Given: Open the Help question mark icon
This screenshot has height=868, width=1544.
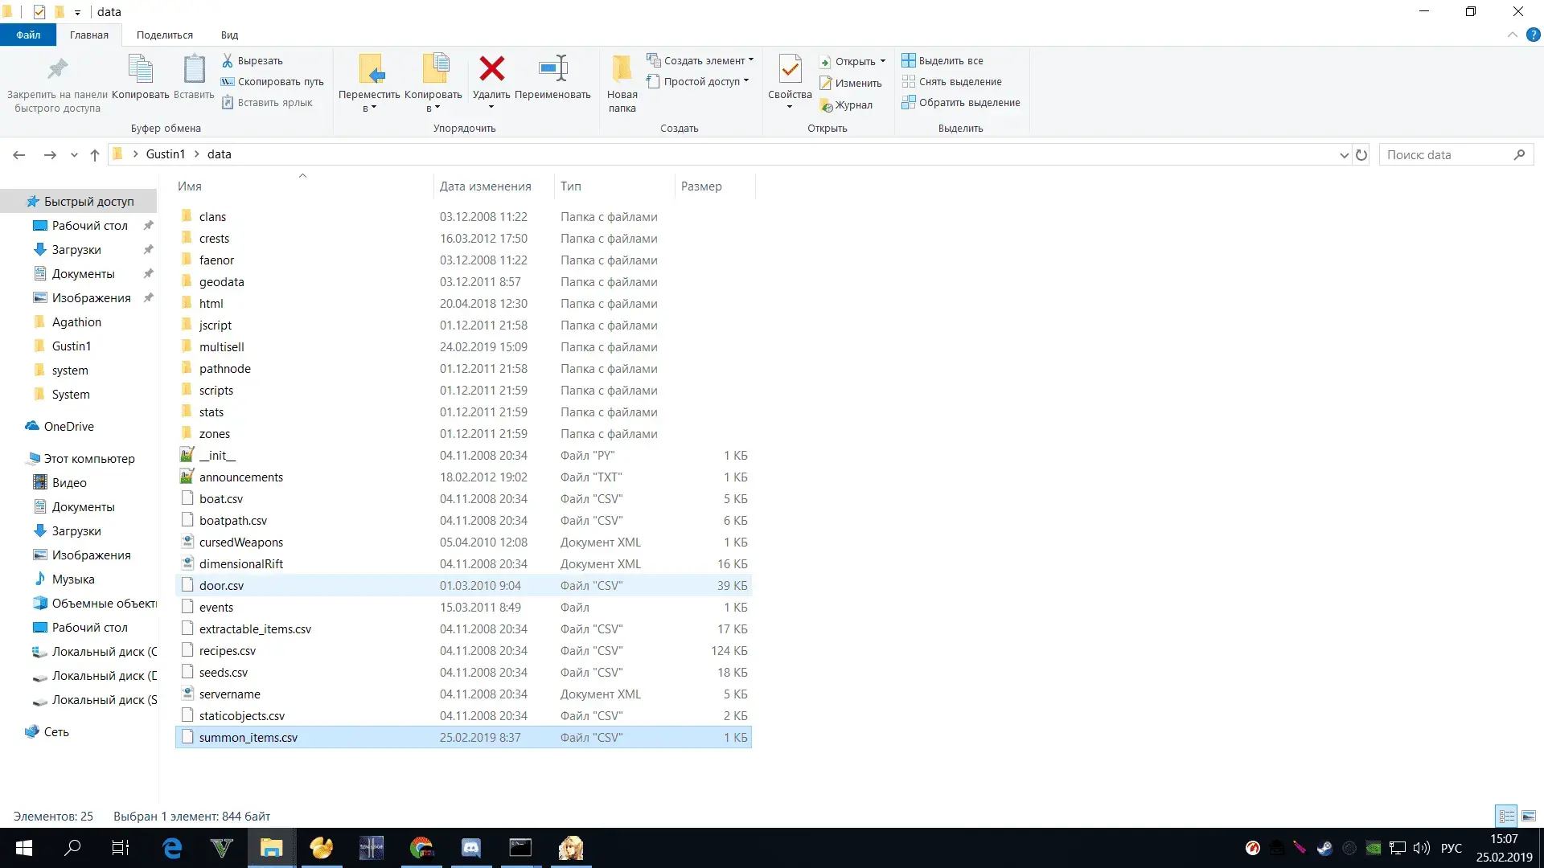Looking at the screenshot, I should (x=1533, y=35).
